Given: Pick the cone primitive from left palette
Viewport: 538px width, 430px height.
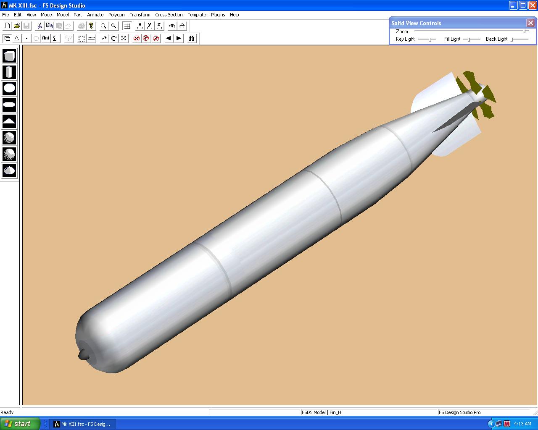Looking at the screenshot, I should pyautogui.click(x=9, y=170).
